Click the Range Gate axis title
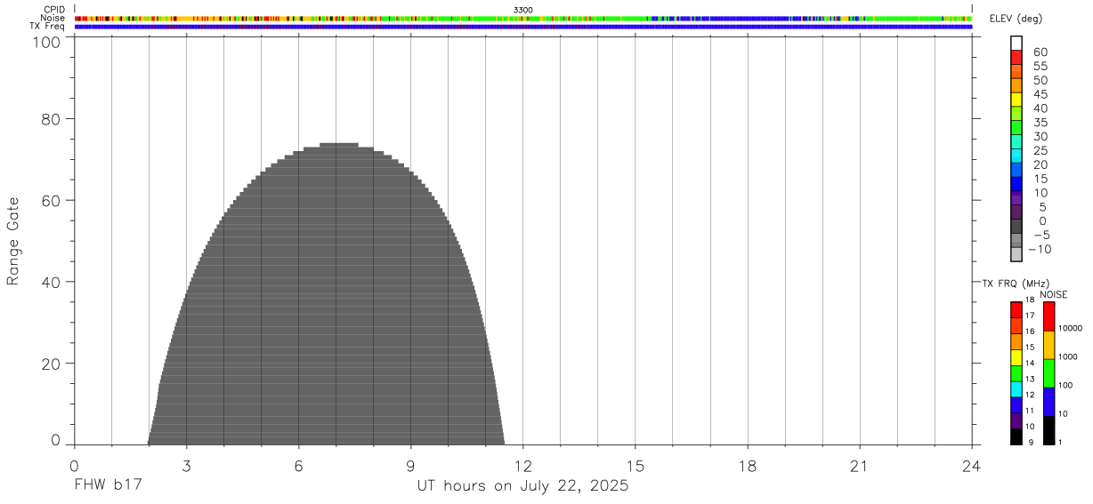The image size is (1093, 504). [13, 241]
